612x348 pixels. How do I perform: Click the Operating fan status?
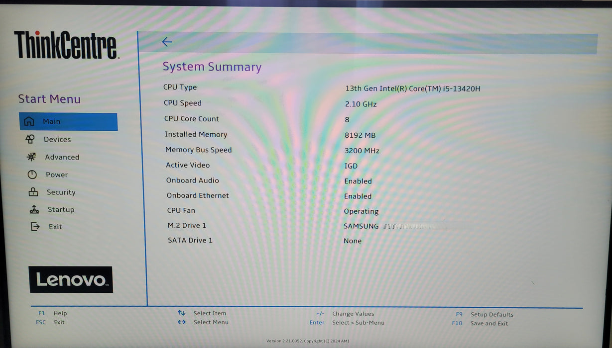[x=362, y=211]
